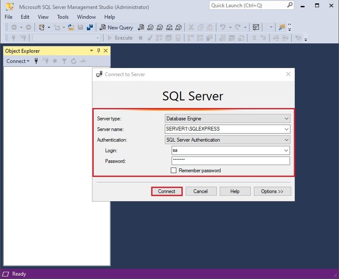
Task: Click the Refresh icon in Object Explorer
Action: [74, 61]
